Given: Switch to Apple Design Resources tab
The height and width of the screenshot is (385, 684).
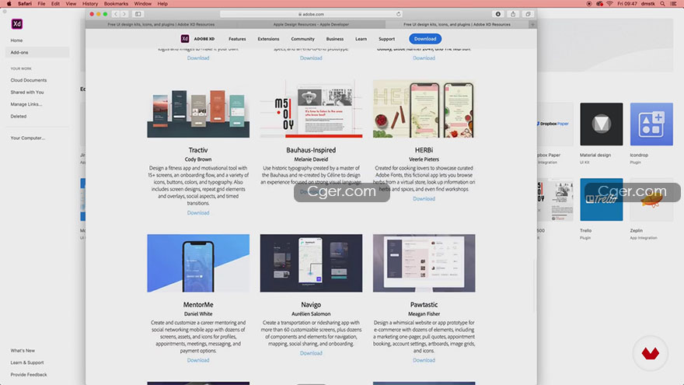Looking at the screenshot, I should point(311,24).
